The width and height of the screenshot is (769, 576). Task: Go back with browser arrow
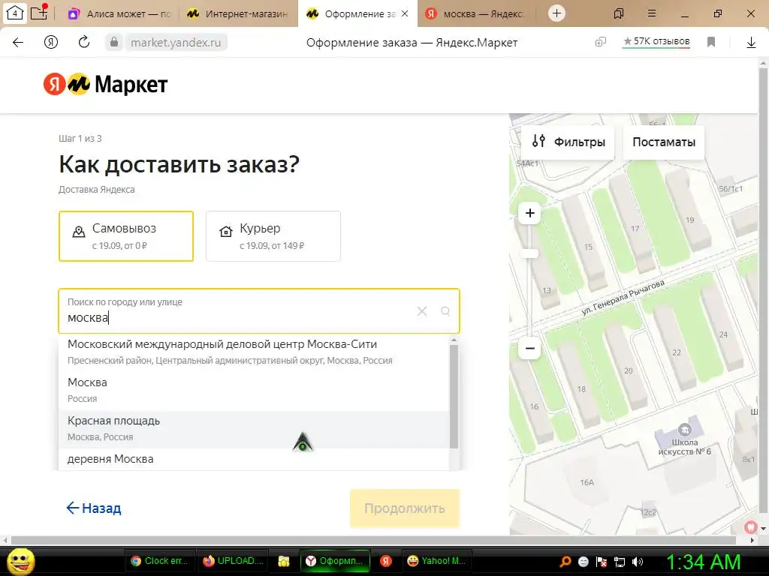[x=18, y=43]
